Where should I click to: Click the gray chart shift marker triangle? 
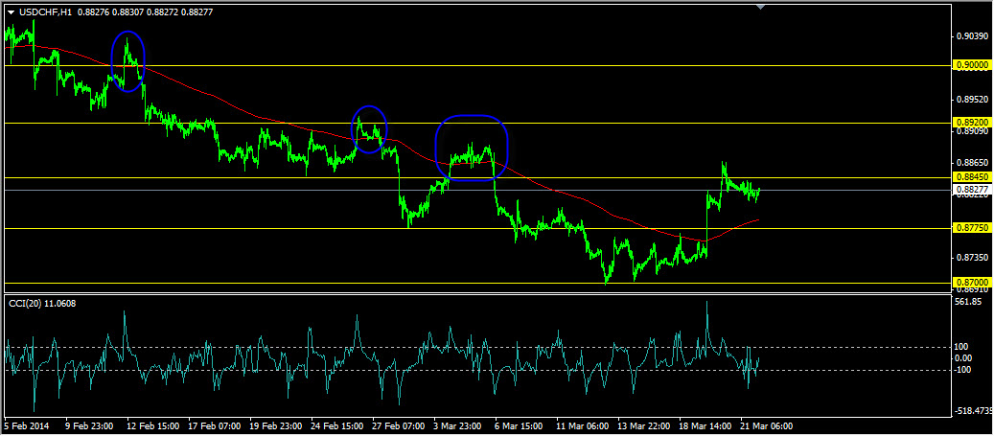(761, 7)
